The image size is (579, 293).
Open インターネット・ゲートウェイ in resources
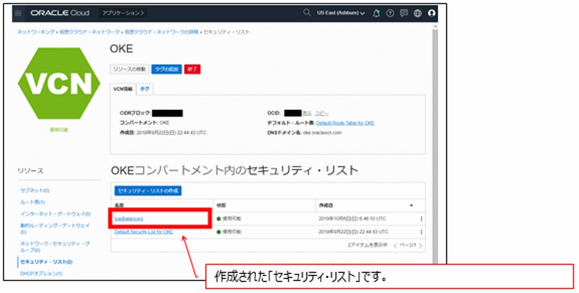click(x=56, y=214)
